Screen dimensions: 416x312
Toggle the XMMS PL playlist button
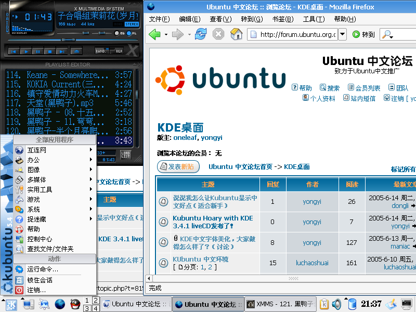[x=132, y=33]
